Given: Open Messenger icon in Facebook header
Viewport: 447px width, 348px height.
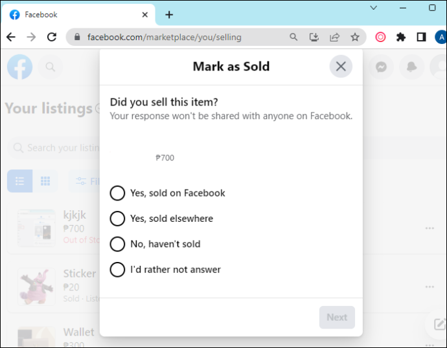Looking at the screenshot, I should pyautogui.click(x=381, y=67).
